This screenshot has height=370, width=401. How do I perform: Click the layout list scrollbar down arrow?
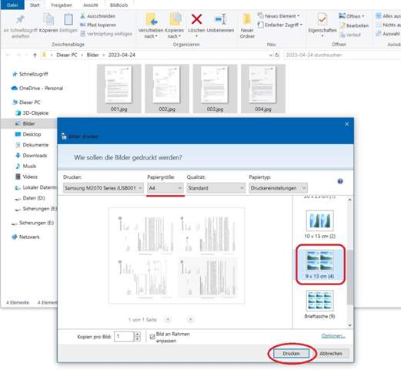(x=349, y=325)
